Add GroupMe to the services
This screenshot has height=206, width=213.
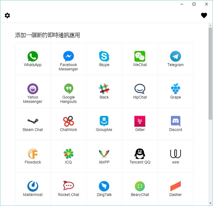click(104, 124)
